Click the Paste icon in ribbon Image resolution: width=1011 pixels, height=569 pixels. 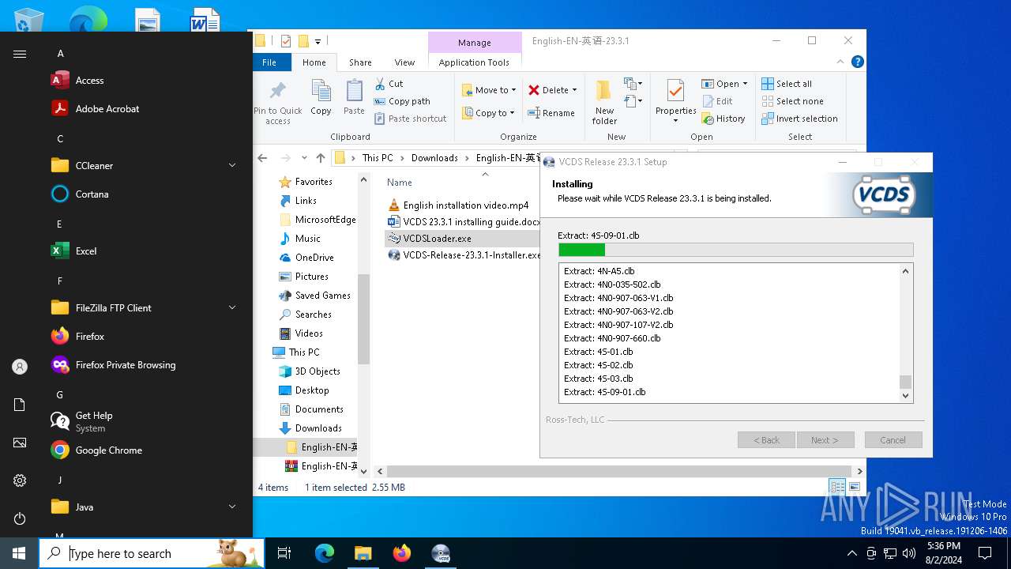[354, 97]
